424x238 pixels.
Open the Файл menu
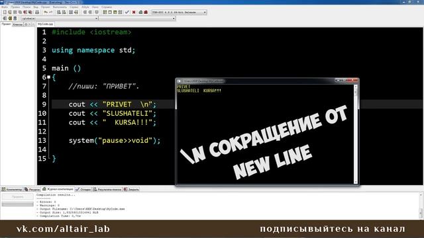pyautogui.click(x=5, y=7)
